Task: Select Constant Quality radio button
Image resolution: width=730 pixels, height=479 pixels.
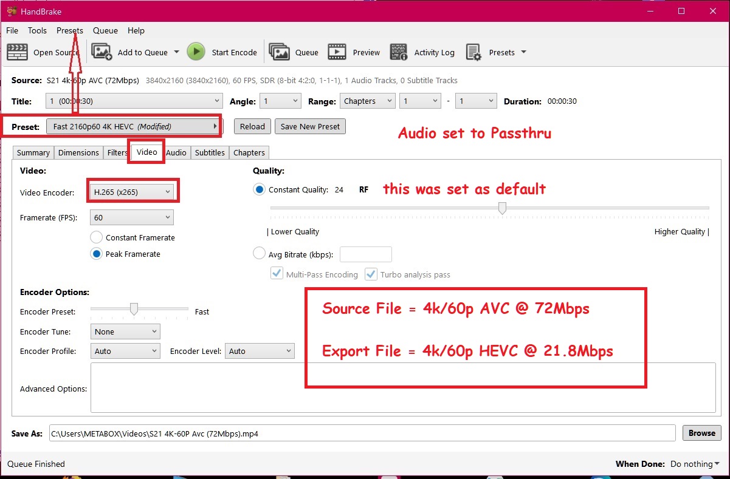Action: [x=260, y=189]
